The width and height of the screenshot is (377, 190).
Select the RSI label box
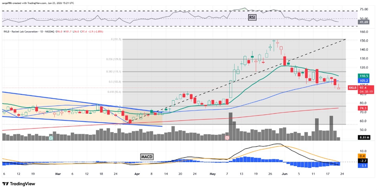253,18
